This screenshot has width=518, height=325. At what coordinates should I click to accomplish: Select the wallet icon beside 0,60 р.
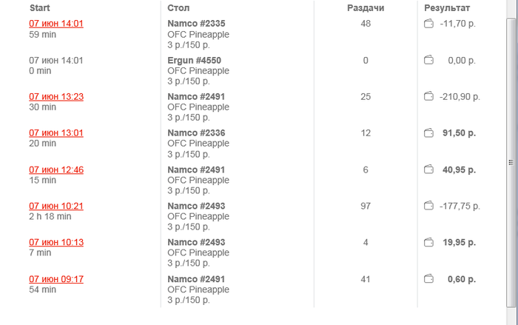point(428,279)
